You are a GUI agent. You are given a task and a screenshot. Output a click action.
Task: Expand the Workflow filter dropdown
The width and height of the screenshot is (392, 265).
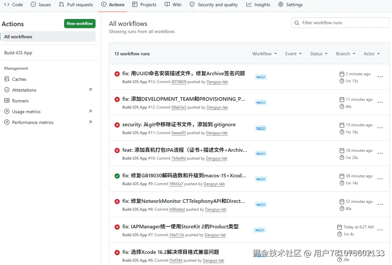point(264,54)
